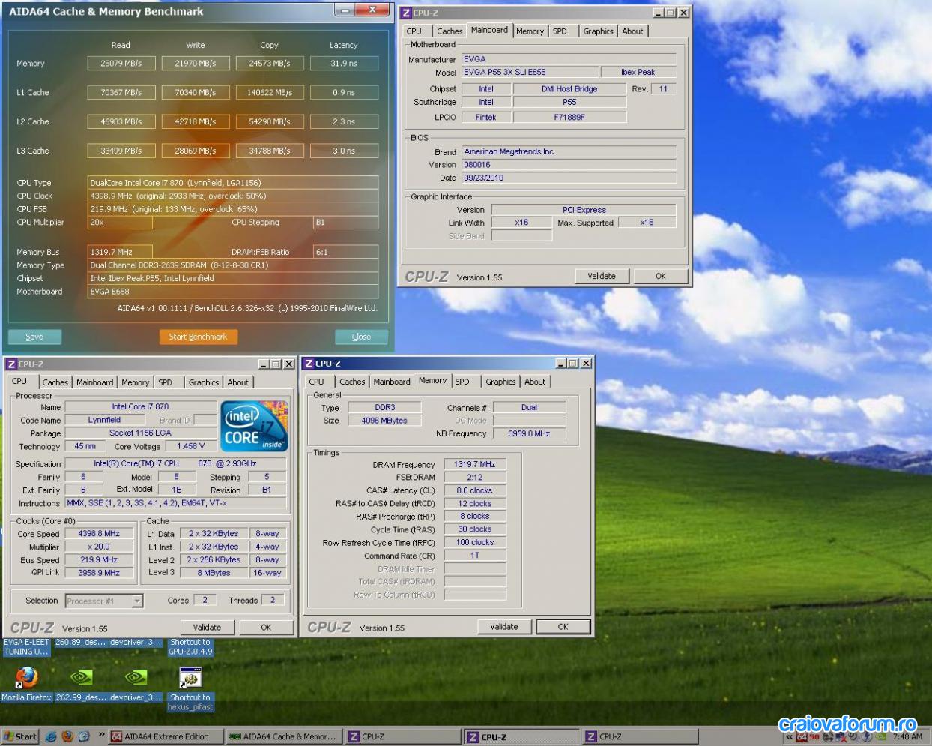
Task: Open Mainboard tab in the processor CPU-Z window
Action: pos(95,382)
